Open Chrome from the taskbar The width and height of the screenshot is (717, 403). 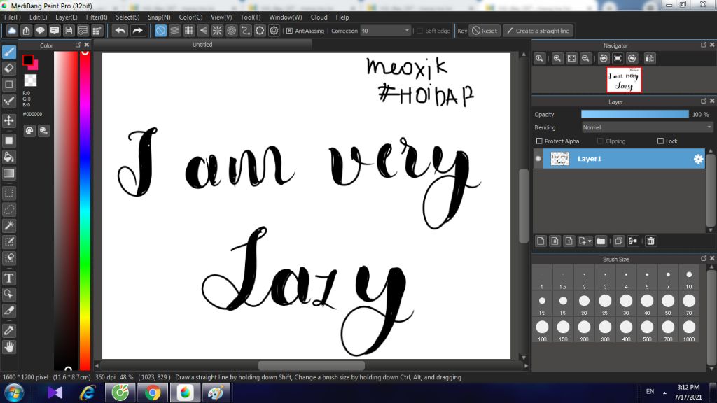click(153, 393)
